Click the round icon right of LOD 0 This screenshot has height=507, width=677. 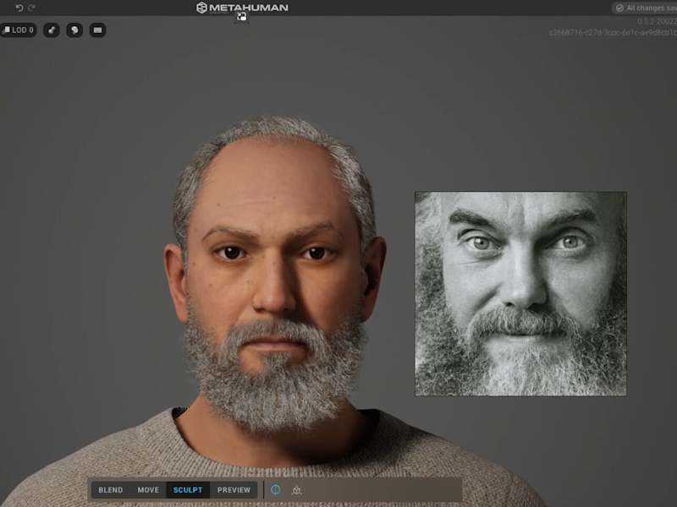52,30
